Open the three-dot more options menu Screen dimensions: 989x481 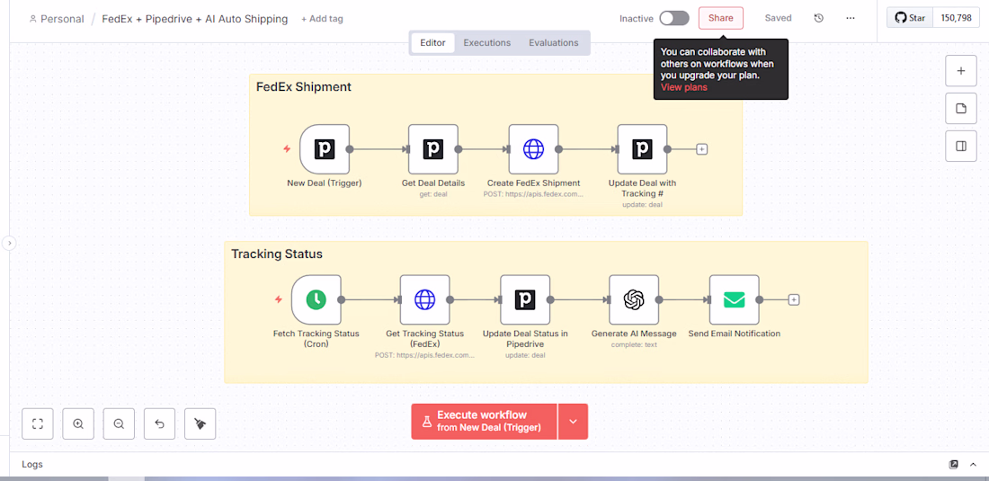pos(851,18)
